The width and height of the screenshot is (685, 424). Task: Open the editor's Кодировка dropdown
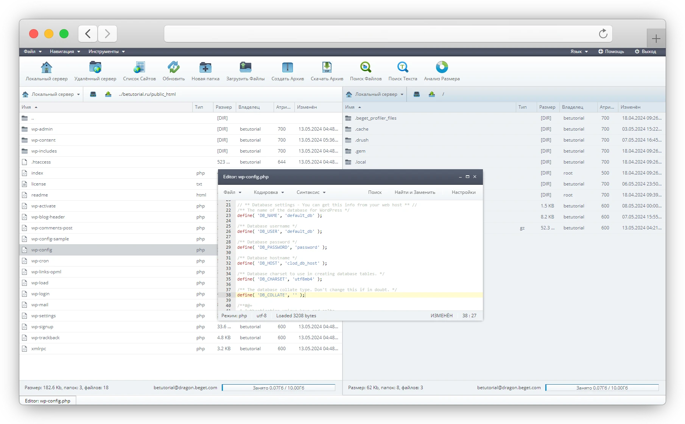click(269, 192)
